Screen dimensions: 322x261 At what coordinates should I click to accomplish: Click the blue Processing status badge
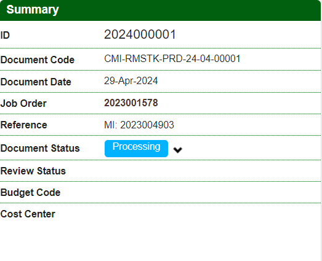[x=136, y=149]
